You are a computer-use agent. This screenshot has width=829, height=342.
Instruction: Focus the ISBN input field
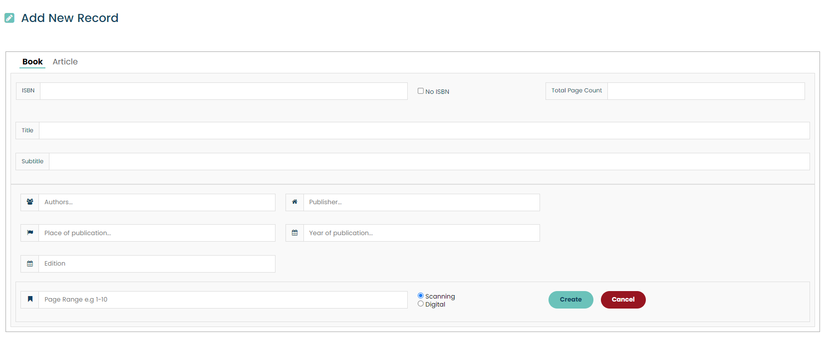[224, 91]
